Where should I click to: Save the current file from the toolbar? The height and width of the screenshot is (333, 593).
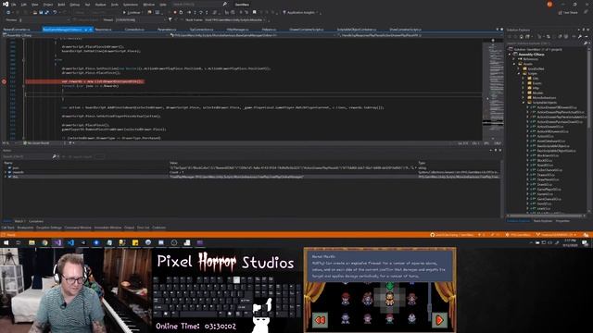pos(41,12)
